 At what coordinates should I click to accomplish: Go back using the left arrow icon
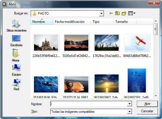[111, 13]
